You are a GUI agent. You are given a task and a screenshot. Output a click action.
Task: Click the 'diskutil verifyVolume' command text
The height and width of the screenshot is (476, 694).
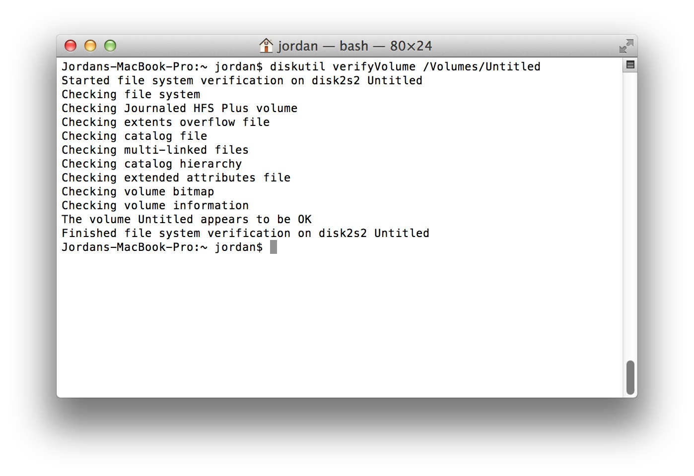(x=343, y=66)
